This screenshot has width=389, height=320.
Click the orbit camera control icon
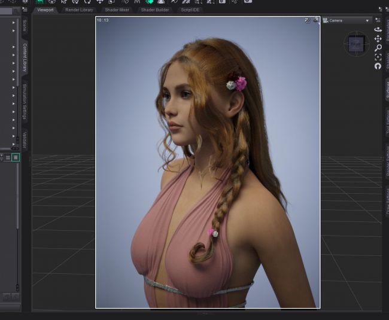tap(378, 29)
